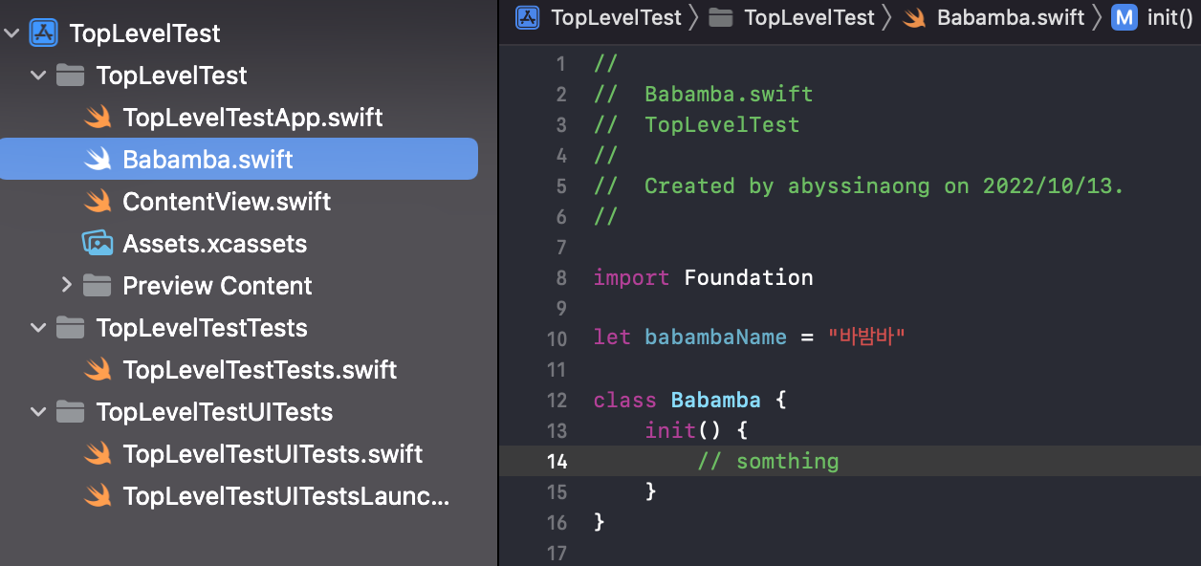This screenshot has width=1201, height=566.
Task: Open the Babamba.swift jump bar segment
Action: (x=1011, y=17)
